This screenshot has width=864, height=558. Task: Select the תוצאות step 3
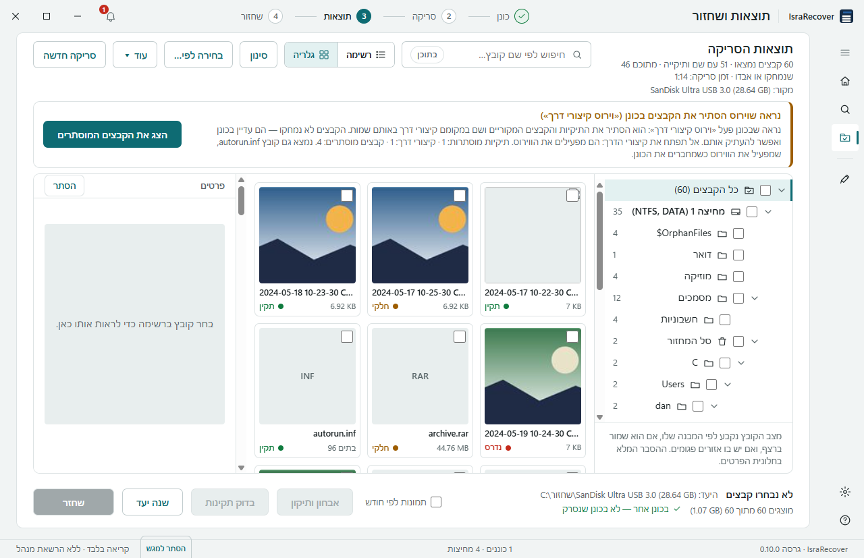[x=348, y=16]
